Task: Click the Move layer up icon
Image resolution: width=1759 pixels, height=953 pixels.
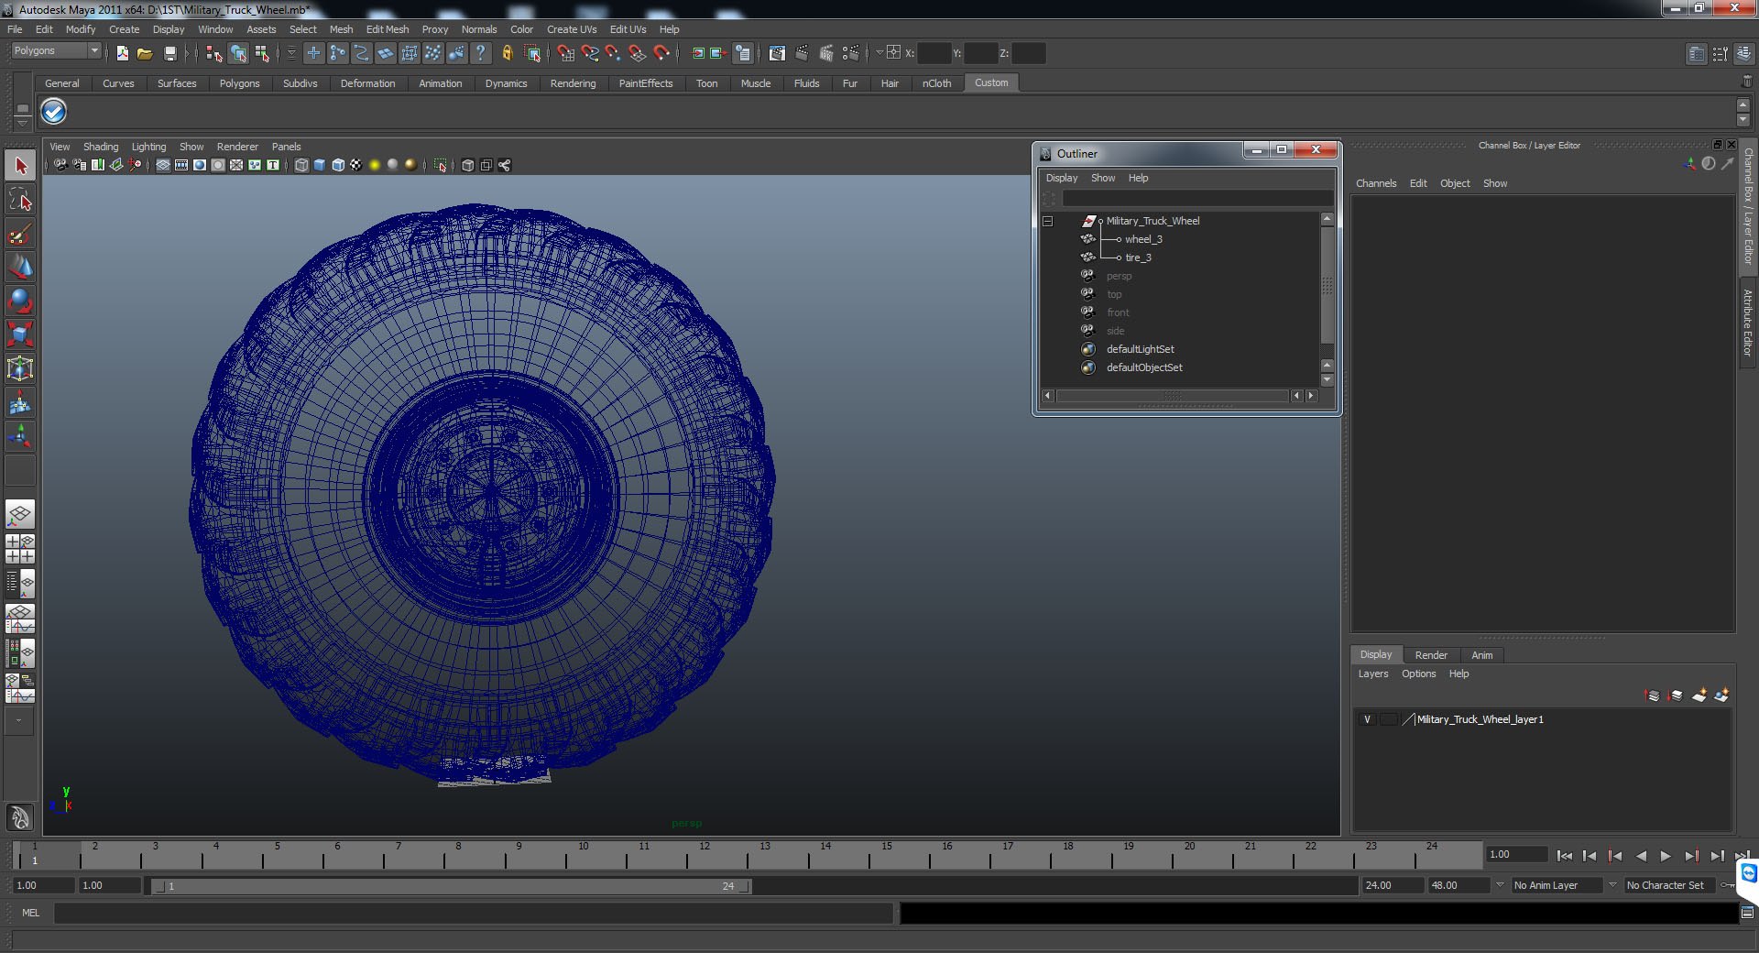Action: pos(1653,696)
